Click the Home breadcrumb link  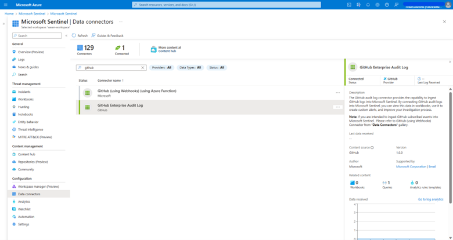9,13
